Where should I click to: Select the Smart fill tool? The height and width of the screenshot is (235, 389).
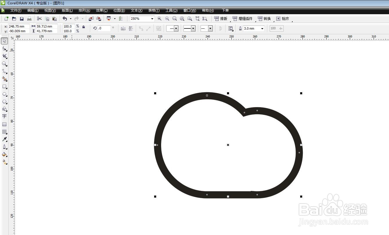4,79
